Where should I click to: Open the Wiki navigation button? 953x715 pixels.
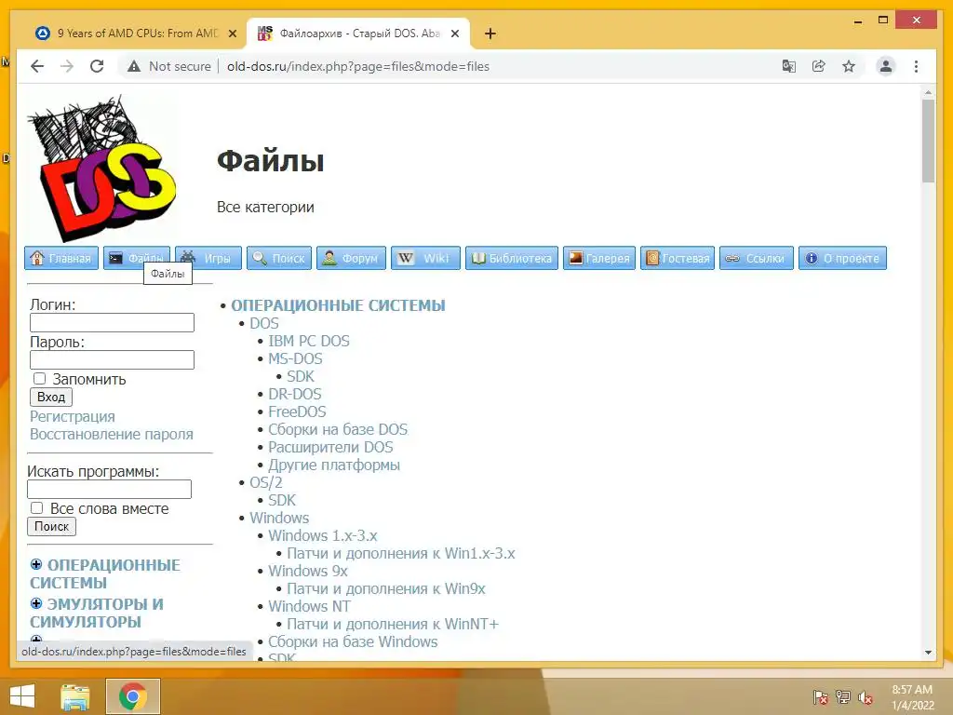[x=425, y=258]
